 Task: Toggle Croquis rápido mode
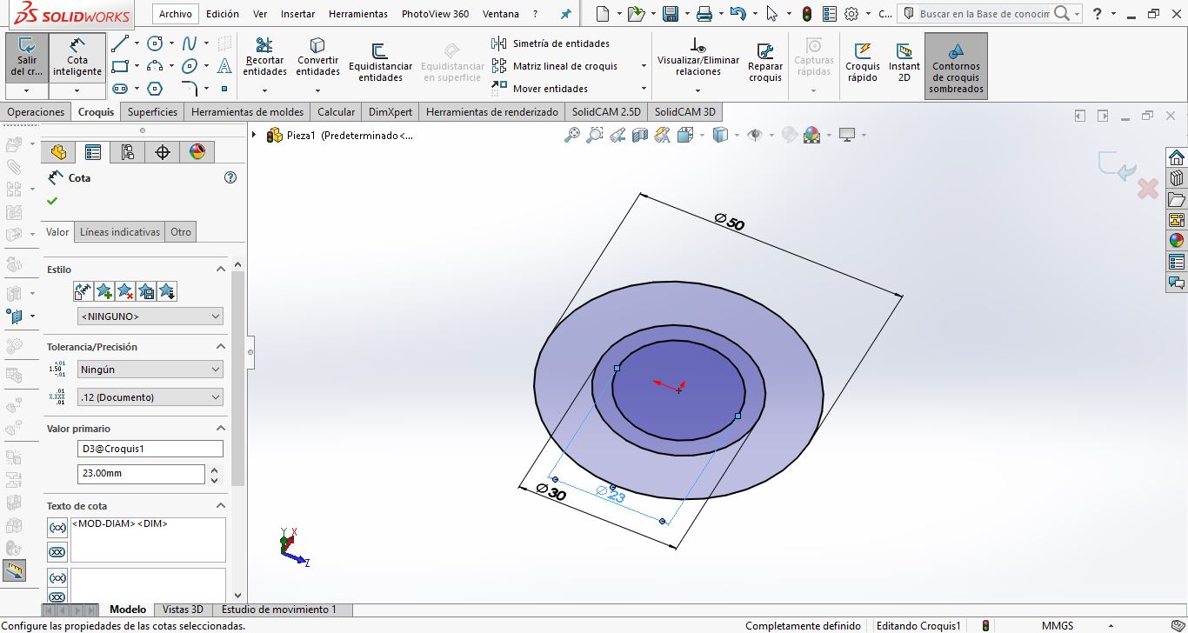click(x=863, y=61)
